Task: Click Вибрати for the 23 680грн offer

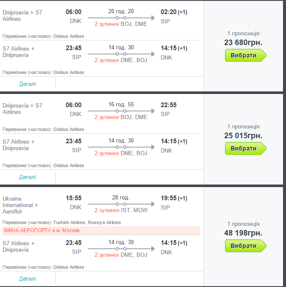Action: coord(245,56)
